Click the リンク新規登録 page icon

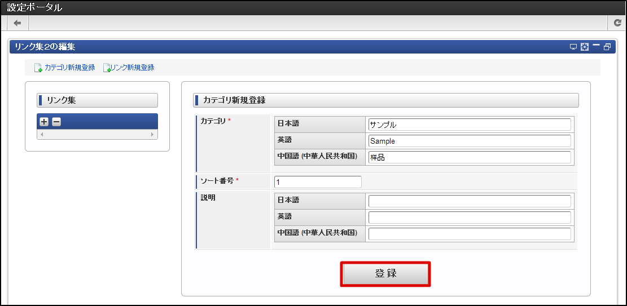click(107, 68)
